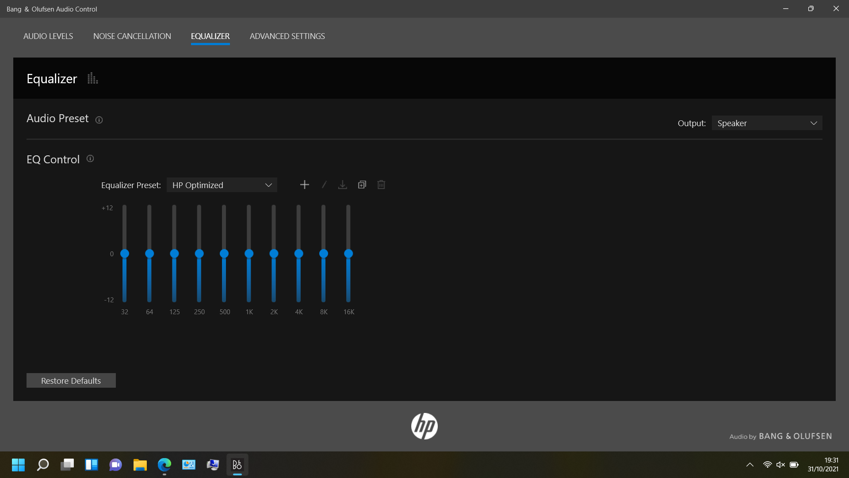Click the duplicate preset icon
Viewport: 849px width, 478px height.
pos(362,185)
